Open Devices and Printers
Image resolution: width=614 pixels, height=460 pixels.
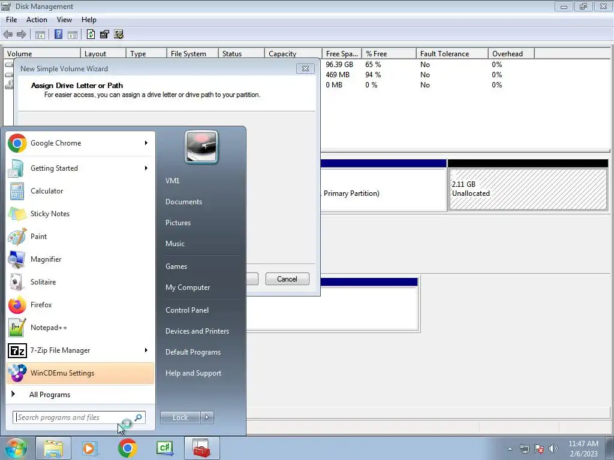pyautogui.click(x=197, y=331)
